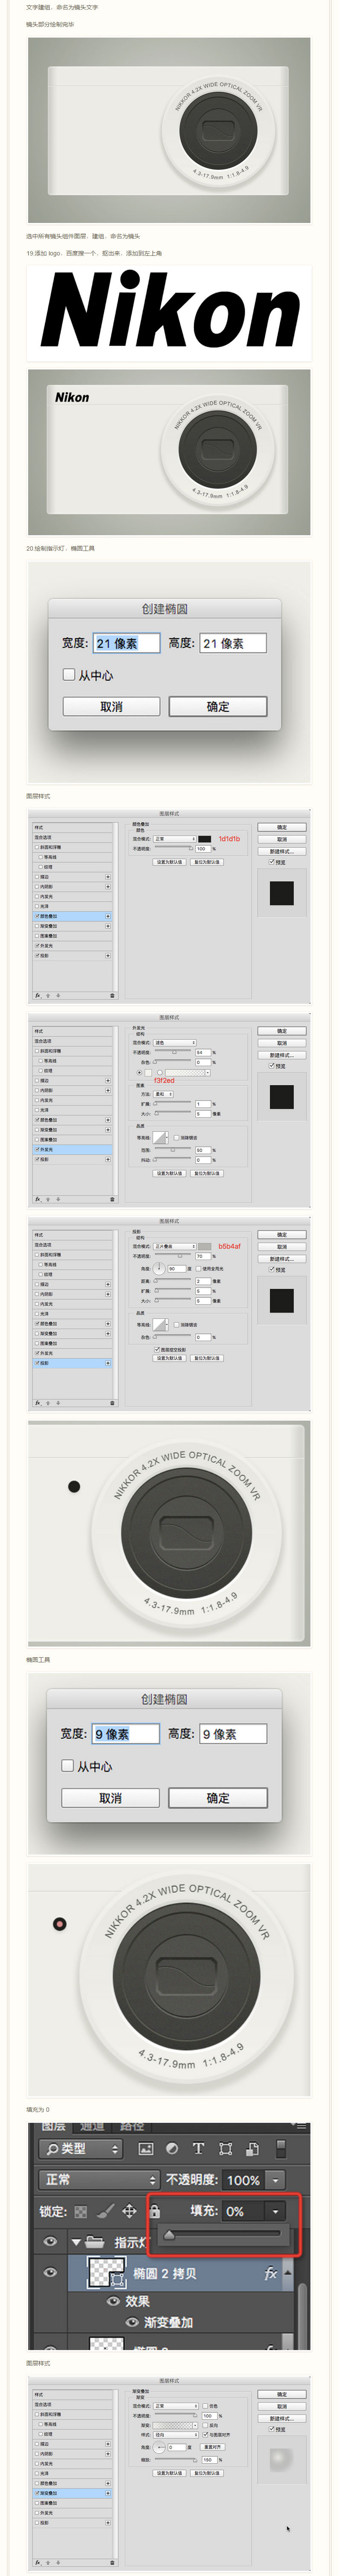
Task: Click 确定 in the 21 像素 ellipse dialog
Action: [x=217, y=706]
